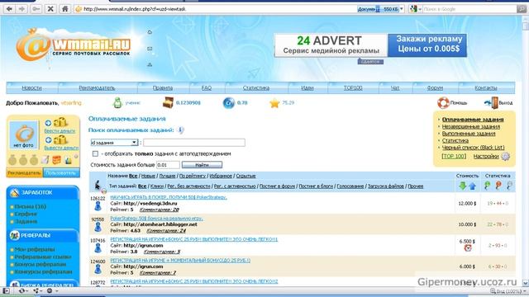Click the grey statistics marker icon
The image size is (529, 297).
click(x=509, y=186)
